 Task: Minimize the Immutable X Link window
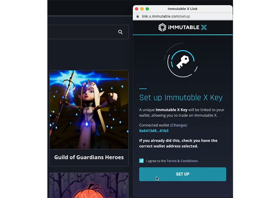[142, 9]
